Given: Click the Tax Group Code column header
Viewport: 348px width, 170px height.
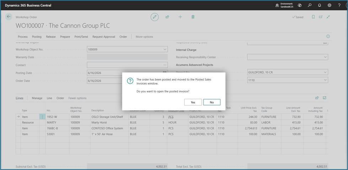Looking at the screenshot, I should [x=267, y=109].
